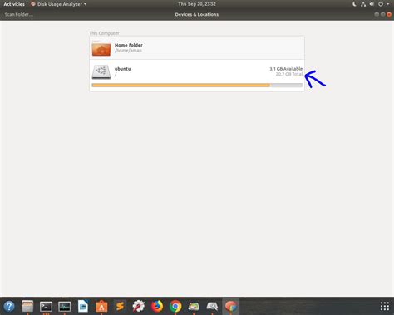Scan the Home folder location
The height and width of the screenshot is (315, 394).
tap(197, 47)
